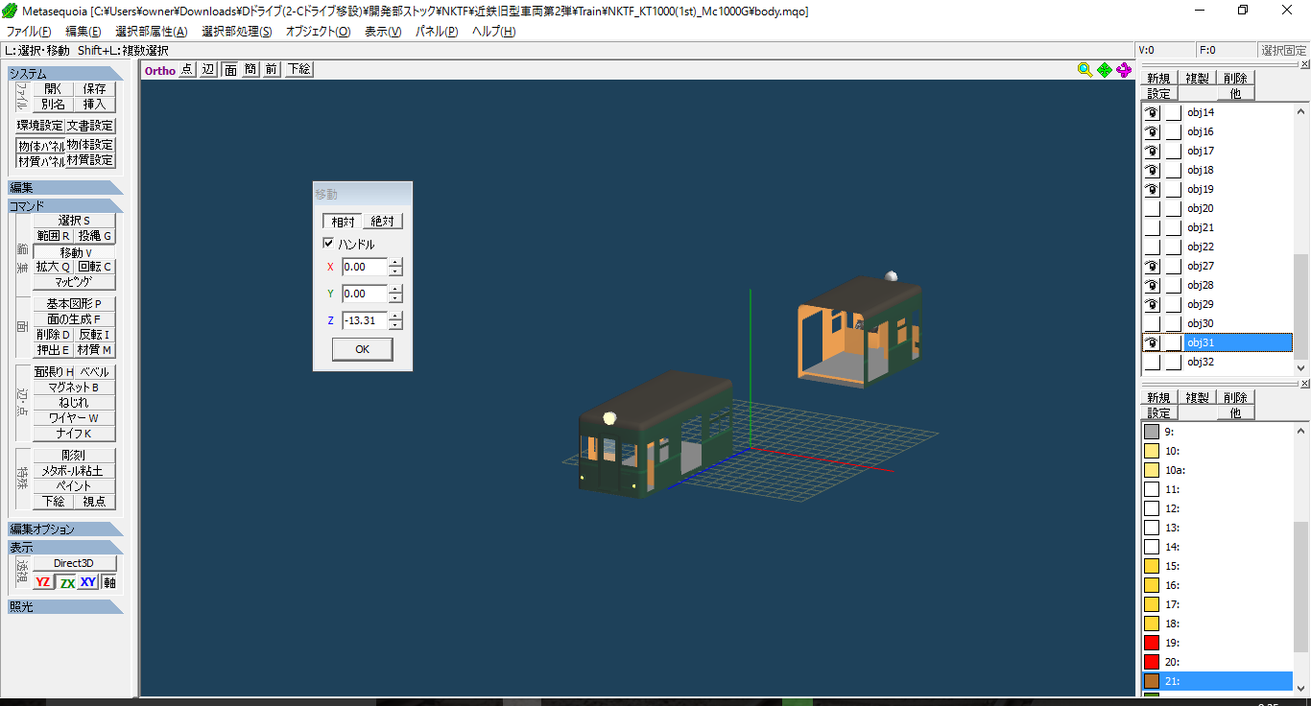Screen dimensions: 1311x706
Task: Click the X value input field
Action: (365, 268)
